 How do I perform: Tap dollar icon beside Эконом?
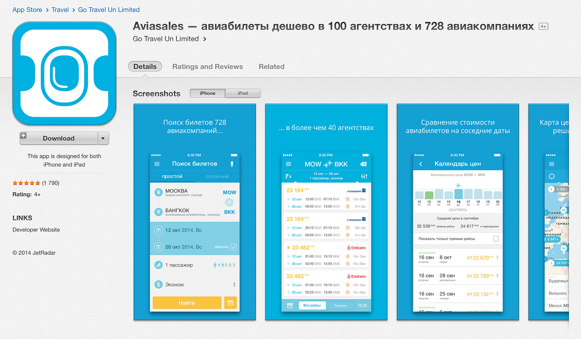158,285
